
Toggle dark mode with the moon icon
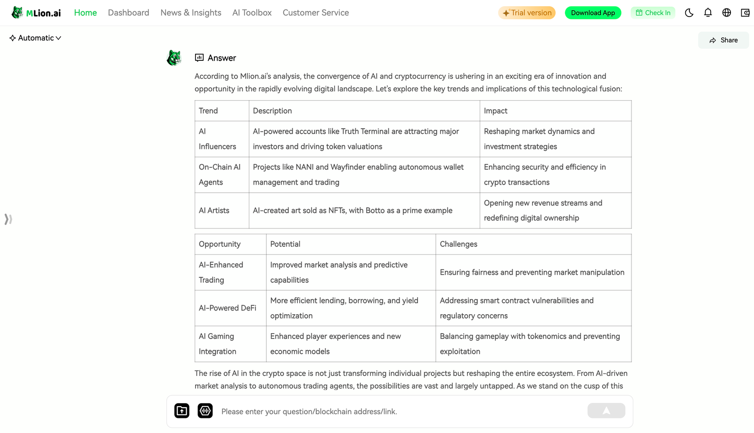(689, 13)
